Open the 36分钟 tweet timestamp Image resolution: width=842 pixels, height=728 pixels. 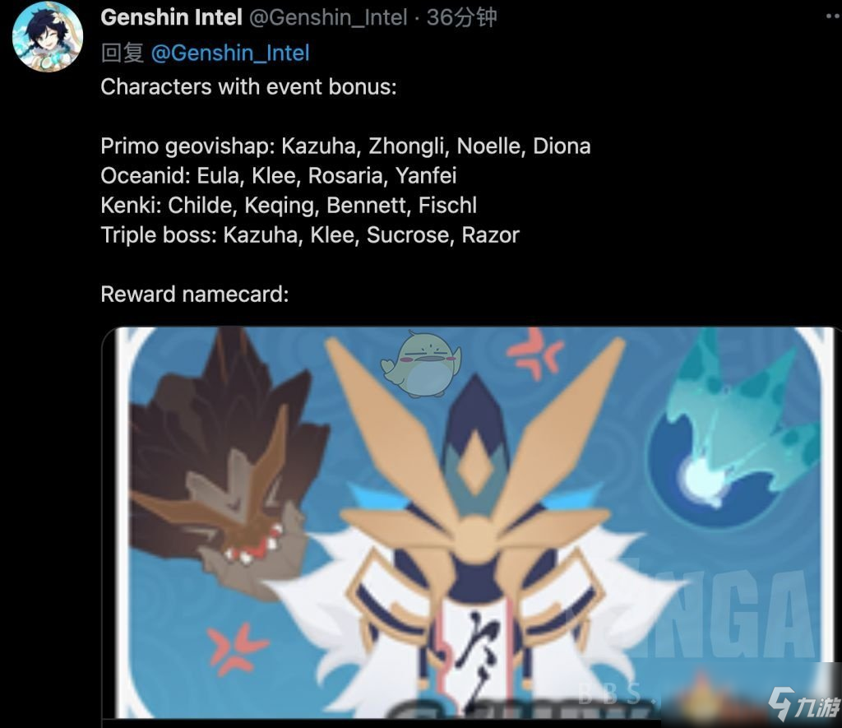[462, 18]
